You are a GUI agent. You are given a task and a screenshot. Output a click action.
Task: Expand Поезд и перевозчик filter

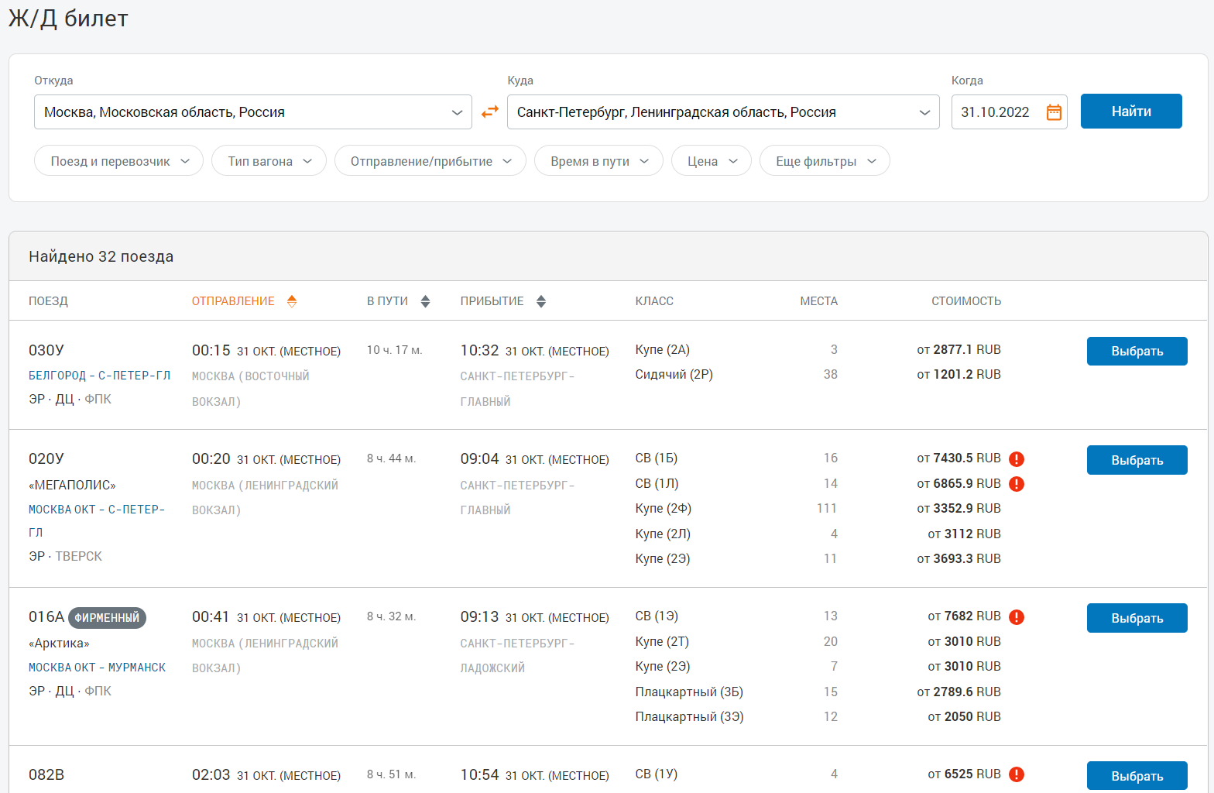[118, 161]
